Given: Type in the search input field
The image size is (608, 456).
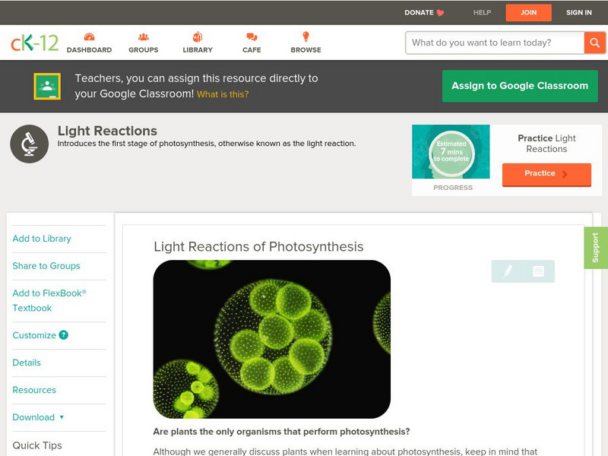Looking at the screenshot, I should tap(495, 43).
